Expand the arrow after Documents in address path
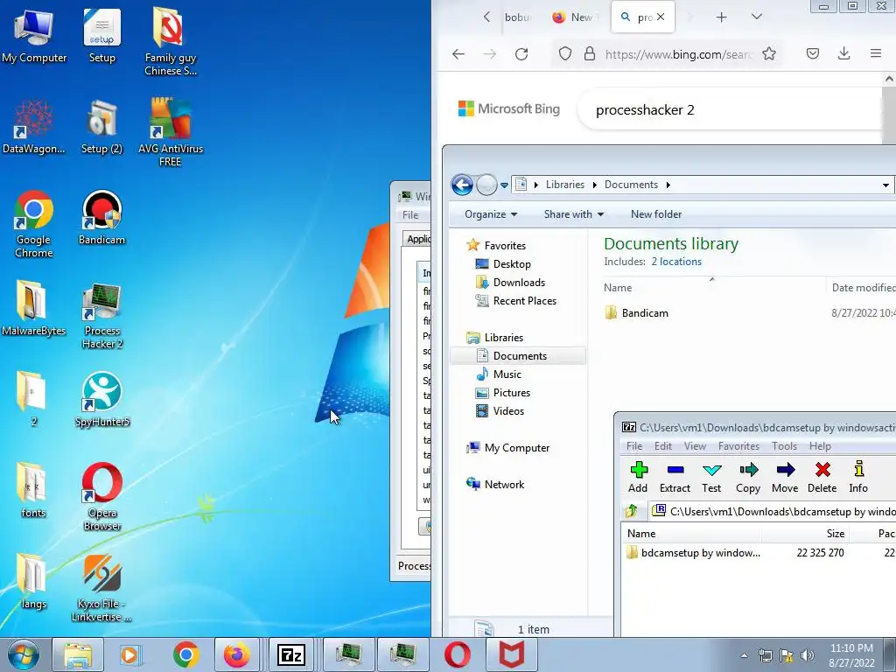Viewport: 896px width, 672px height. coord(668,185)
